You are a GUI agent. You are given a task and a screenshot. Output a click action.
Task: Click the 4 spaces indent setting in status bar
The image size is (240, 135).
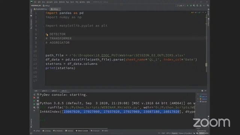174,133
